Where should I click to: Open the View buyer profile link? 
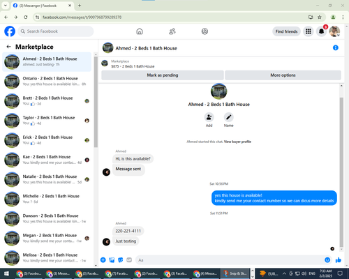click(237, 142)
